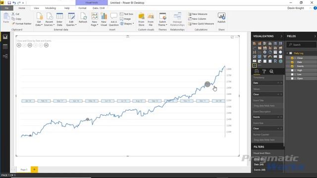Undo the last action
Screen dimensions: 317x178
click(x=14, y=3)
